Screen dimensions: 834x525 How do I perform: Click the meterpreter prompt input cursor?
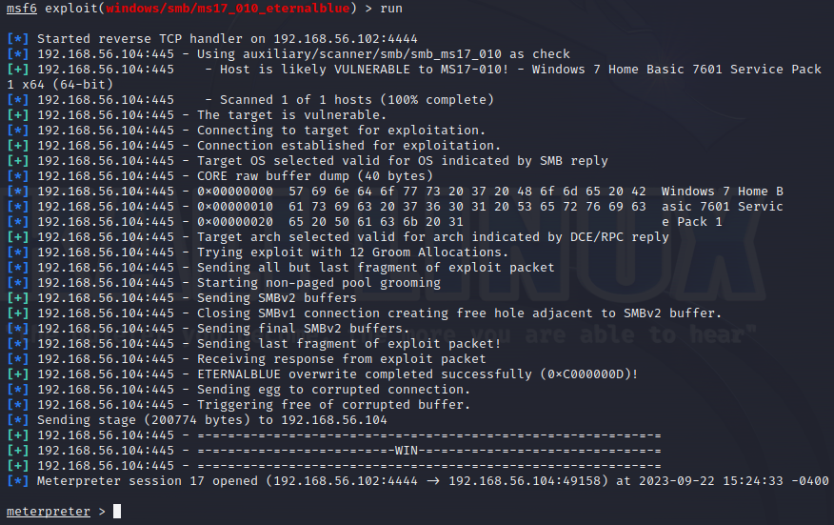tap(117, 512)
